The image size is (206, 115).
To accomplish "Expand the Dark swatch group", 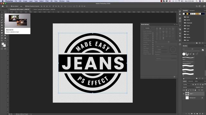I will pyautogui.click(x=183, y=34).
